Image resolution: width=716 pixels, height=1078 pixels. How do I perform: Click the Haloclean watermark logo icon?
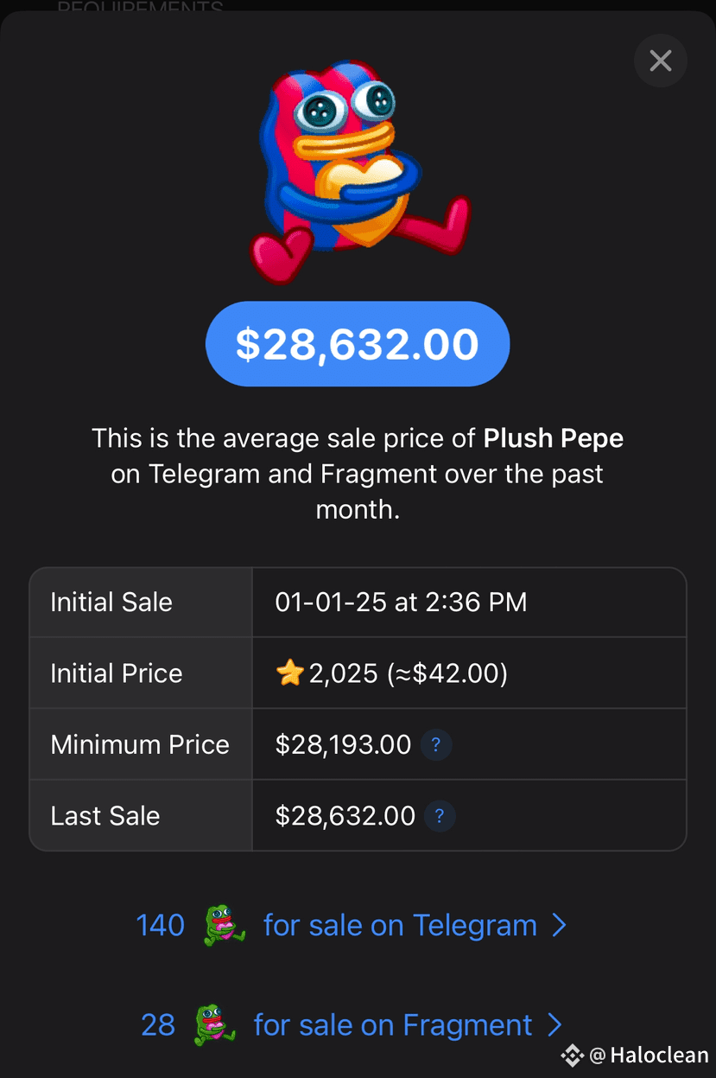pos(572,1056)
